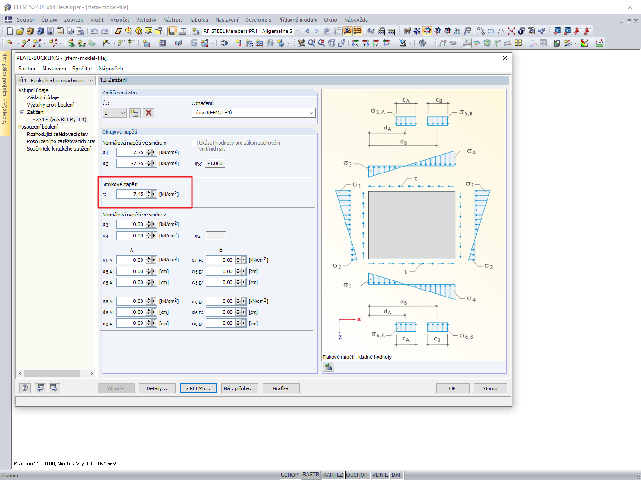Open the RF-STEEL Members module dropdown
The image size is (641, 480).
point(297,31)
